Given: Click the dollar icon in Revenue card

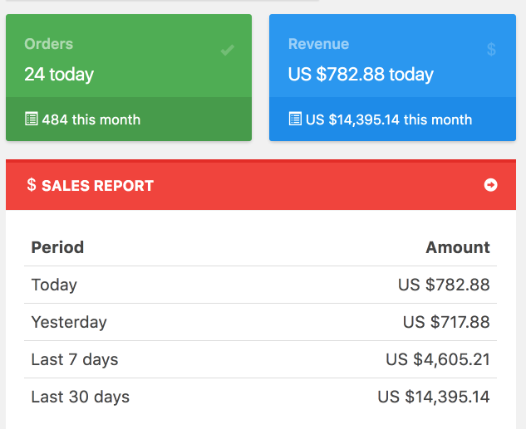Looking at the screenshot, I should tap(491, 50).
